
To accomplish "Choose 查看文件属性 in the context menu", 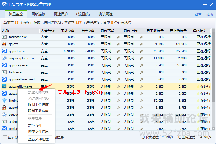I will click(x=38, y=139).
